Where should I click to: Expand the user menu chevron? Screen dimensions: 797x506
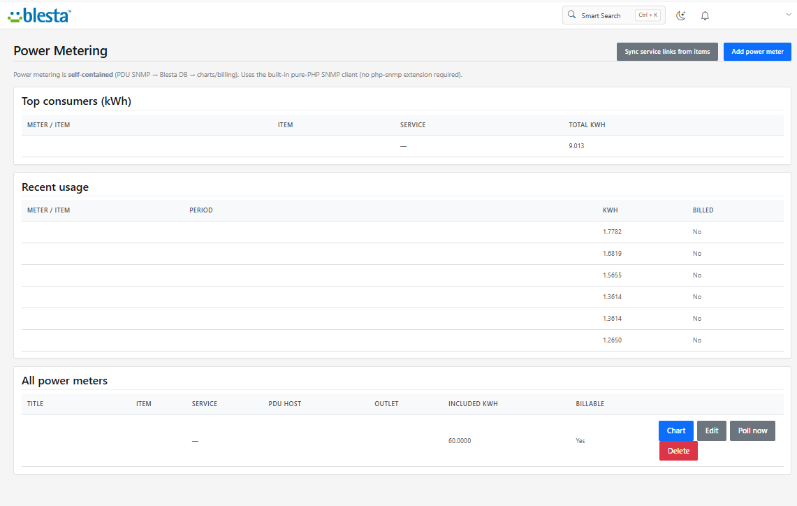tap(789, 15)
